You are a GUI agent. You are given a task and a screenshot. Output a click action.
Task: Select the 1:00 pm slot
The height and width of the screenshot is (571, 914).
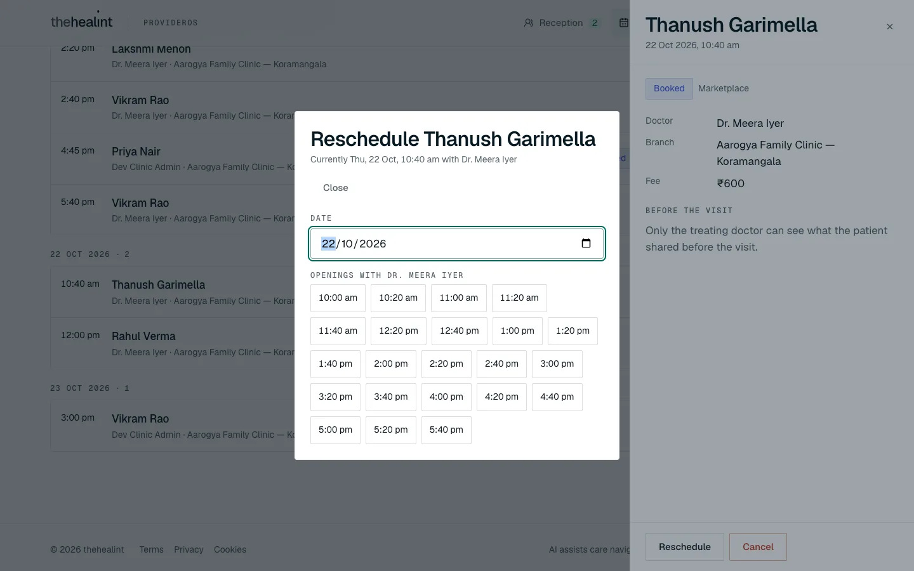tap(517, 331)
